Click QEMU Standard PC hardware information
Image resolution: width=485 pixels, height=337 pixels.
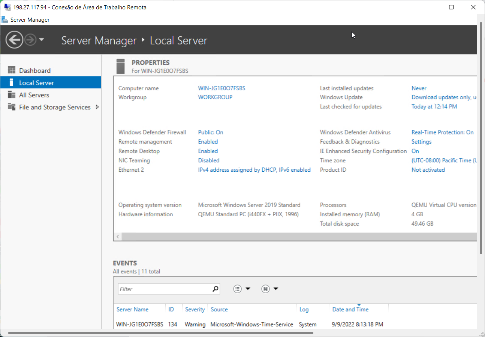[248, 214]
